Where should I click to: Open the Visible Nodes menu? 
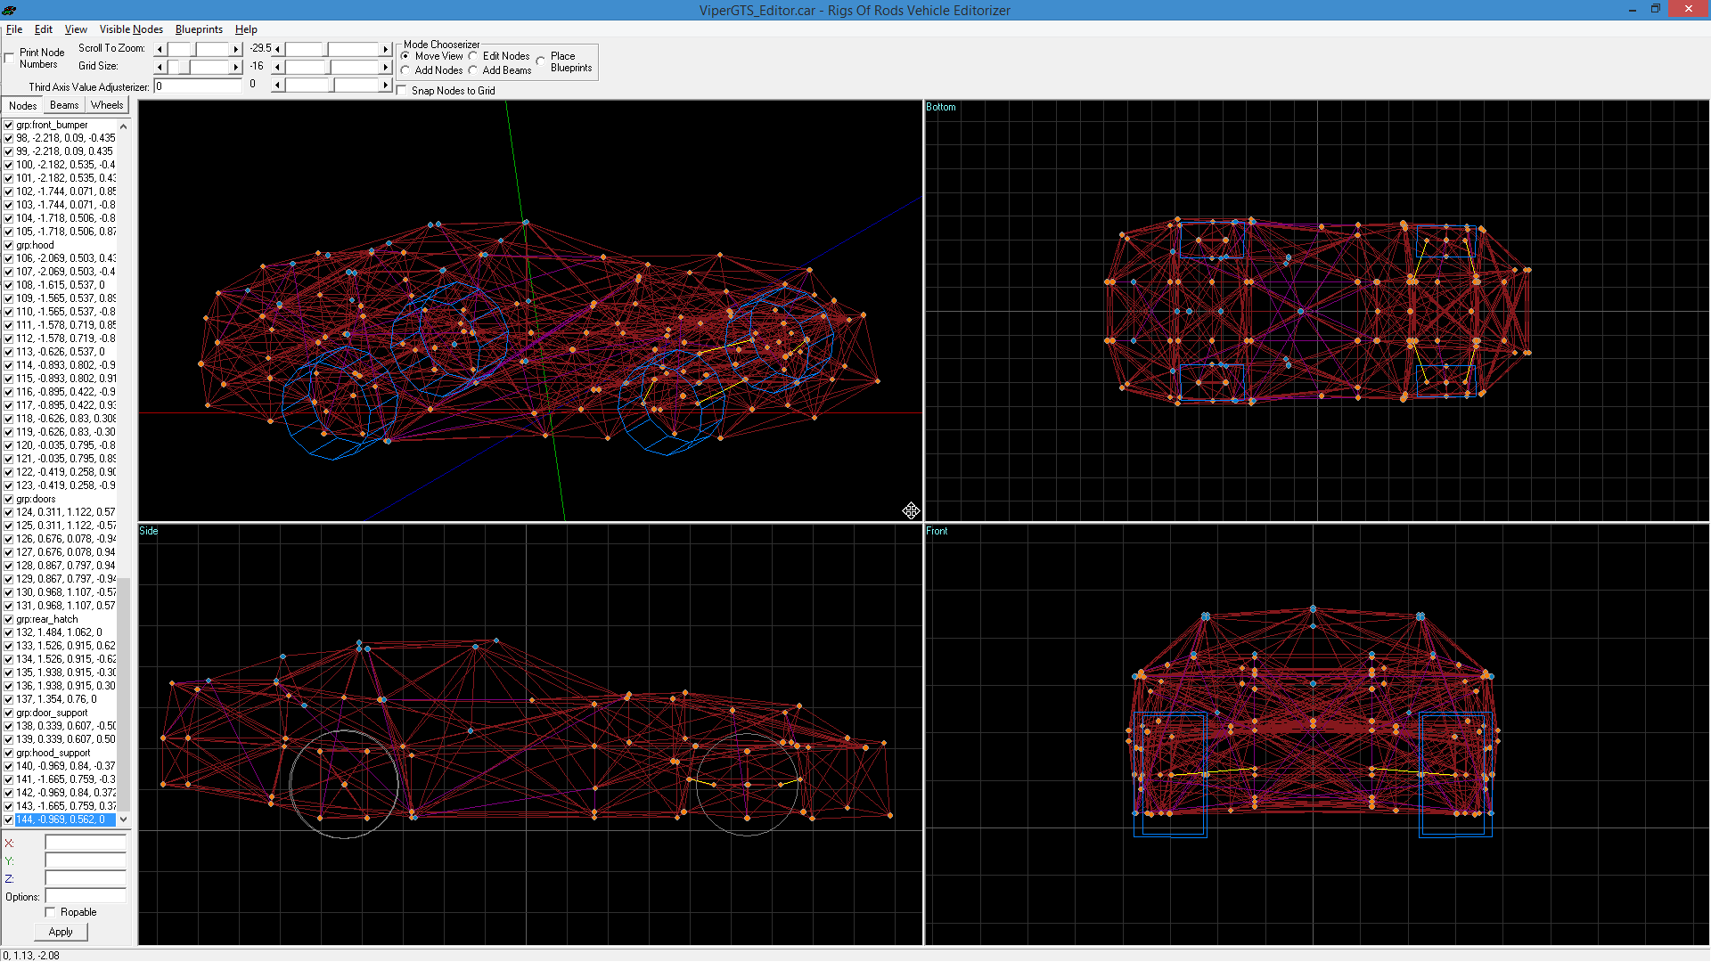click(x=131, y=29)
